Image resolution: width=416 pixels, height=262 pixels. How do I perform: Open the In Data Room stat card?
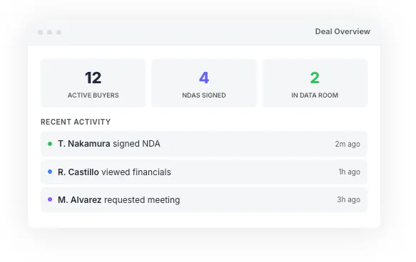point(315,83)
